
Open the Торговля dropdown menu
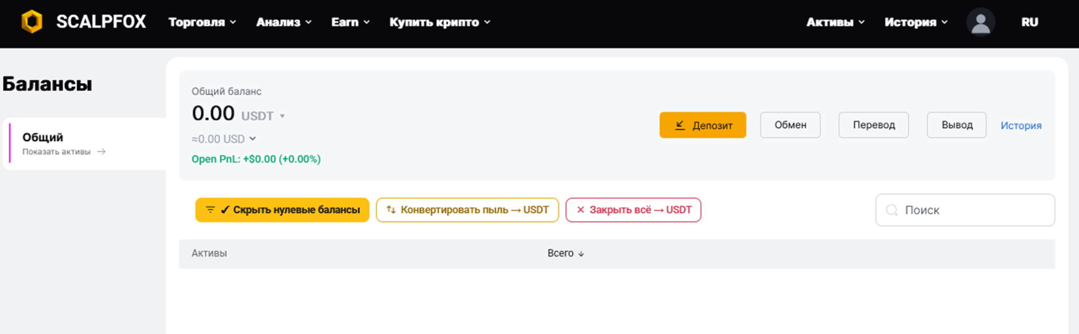point(202,22)
